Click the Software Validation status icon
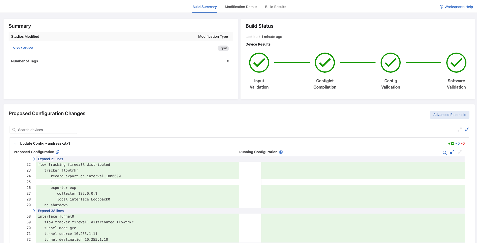Image resolution: width=477 pixels, height=243 pixels. [x=456, y=63]
